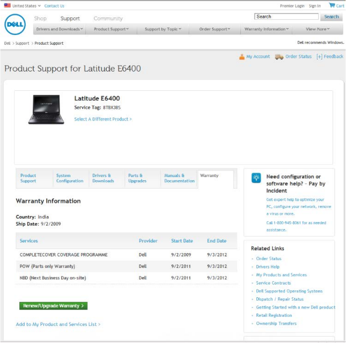
Task: Click the Search button
Action: tap(331, 17)
